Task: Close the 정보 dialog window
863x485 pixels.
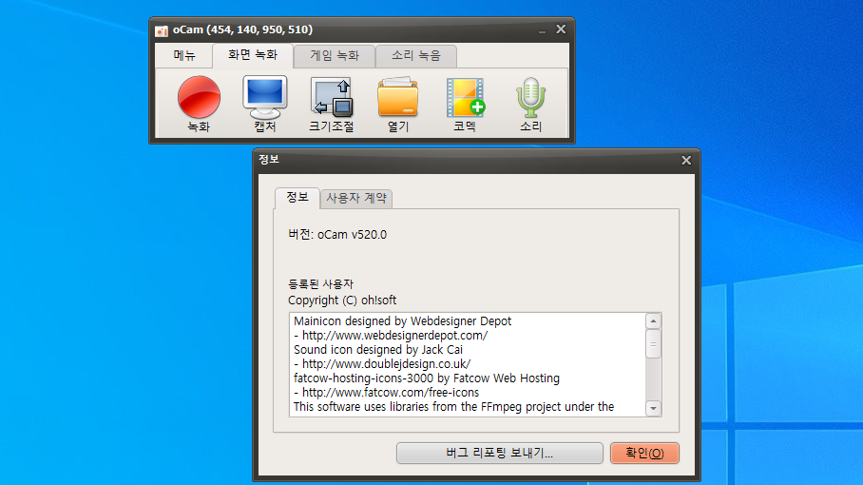Action: coord(686,160)
